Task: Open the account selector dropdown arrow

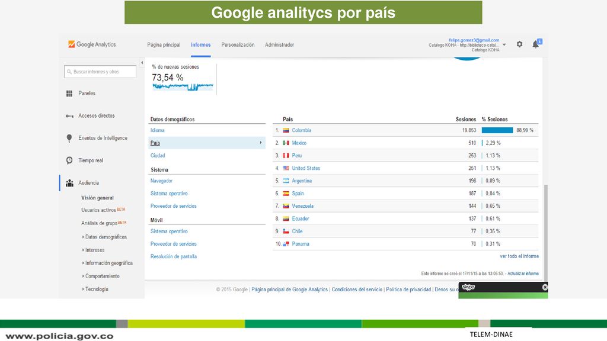Action: click(x=504, y=45)
